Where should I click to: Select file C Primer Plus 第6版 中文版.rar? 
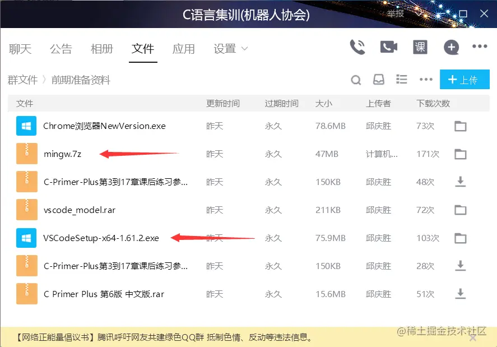(x=104, y=294)
